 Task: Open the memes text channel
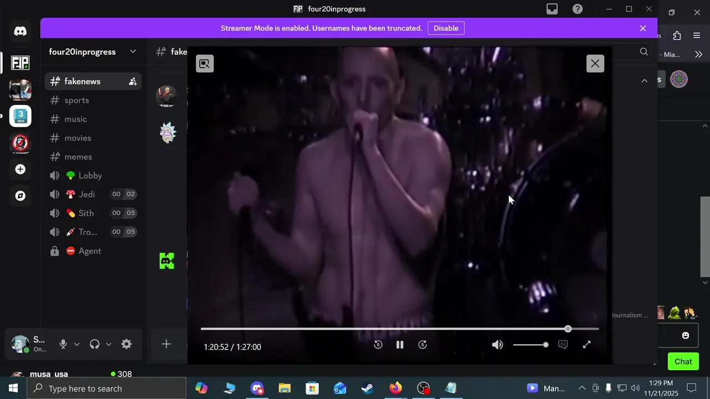pos(93,157)
